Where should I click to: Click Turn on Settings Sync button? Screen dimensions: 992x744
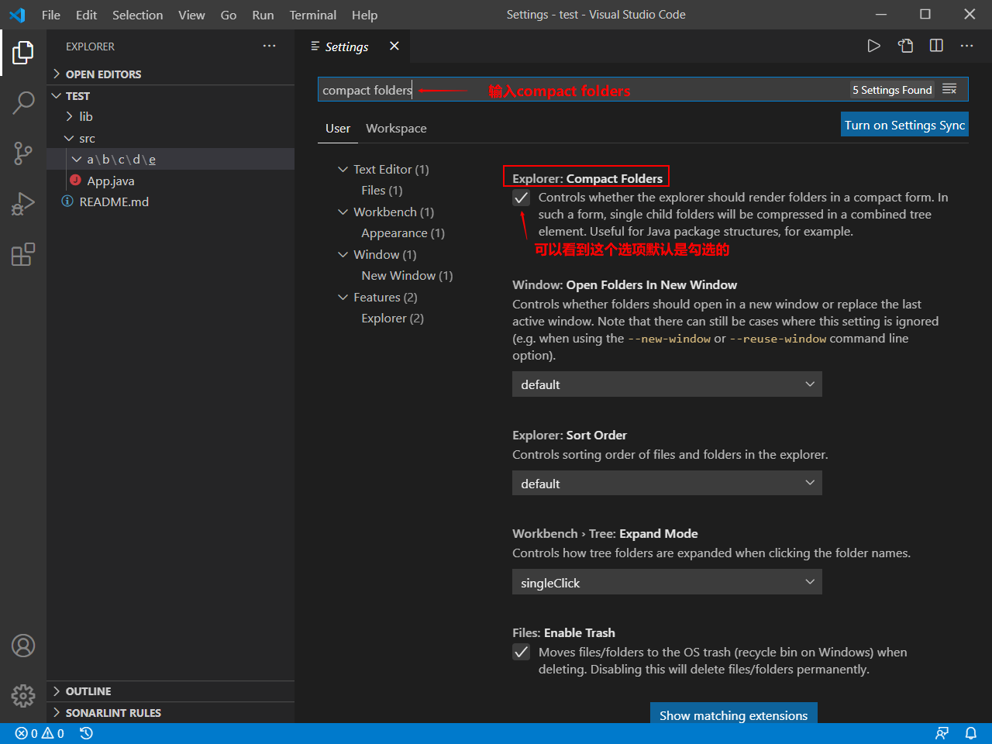[904, 125]
